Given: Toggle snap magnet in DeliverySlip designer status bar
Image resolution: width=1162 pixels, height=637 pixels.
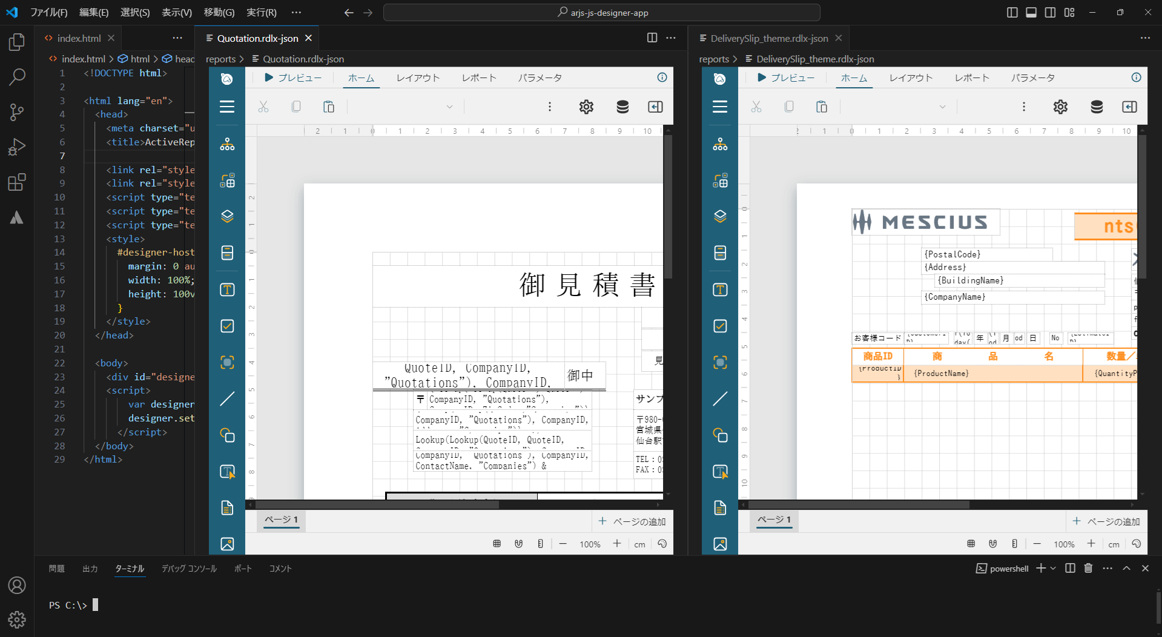Looking at the screenshot, I should click(x=993, y=544).
